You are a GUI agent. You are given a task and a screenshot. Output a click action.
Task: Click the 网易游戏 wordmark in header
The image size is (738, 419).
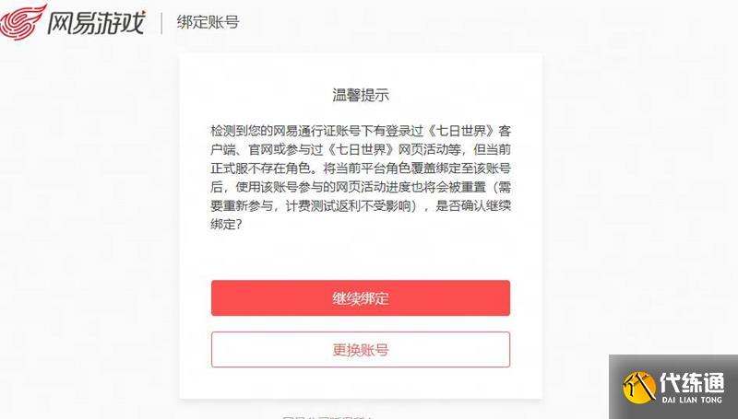coord(97,22)
